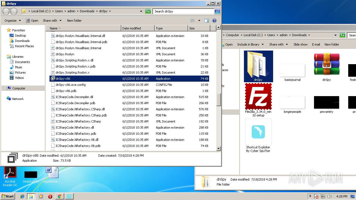Click Open button in dnSpy toolbar

click(32, 21)
